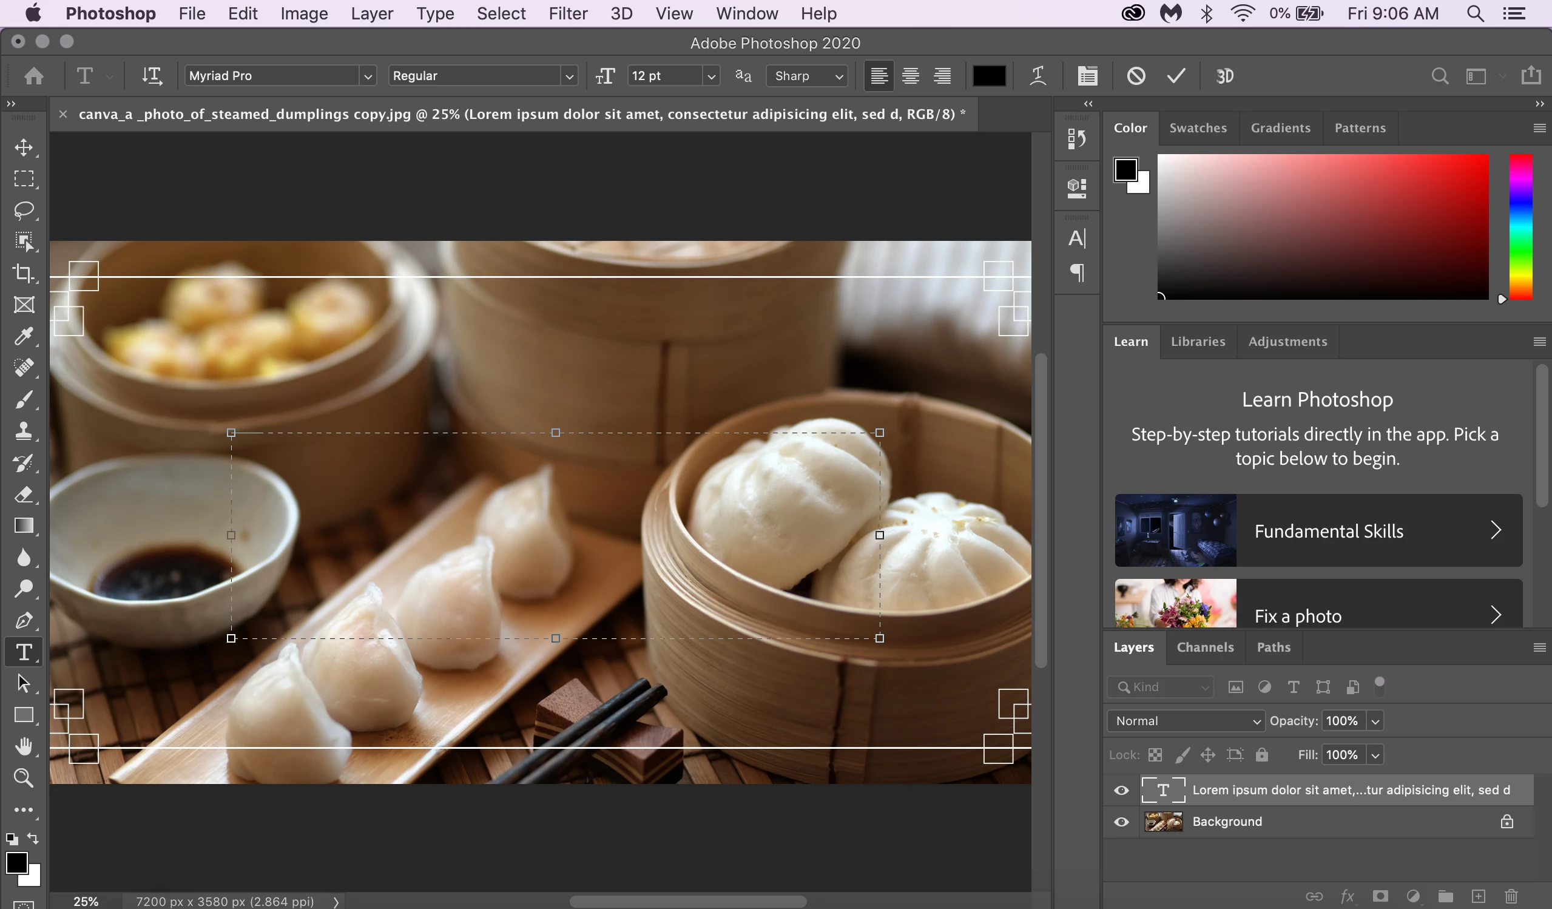Hide the Lorem ipsum text layer
The image size is (1552, 909).
pos(1121,790)
